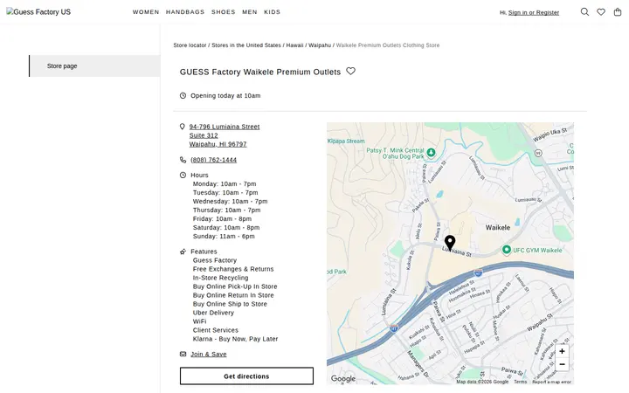Screen dimensions: 629x393
Task: Click the Opening today at 10am text
Action: point(225,95)
